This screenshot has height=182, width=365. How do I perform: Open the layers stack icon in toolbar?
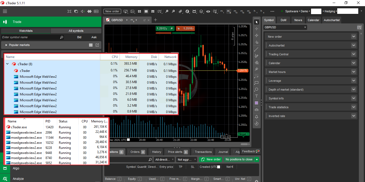[201, 11]
